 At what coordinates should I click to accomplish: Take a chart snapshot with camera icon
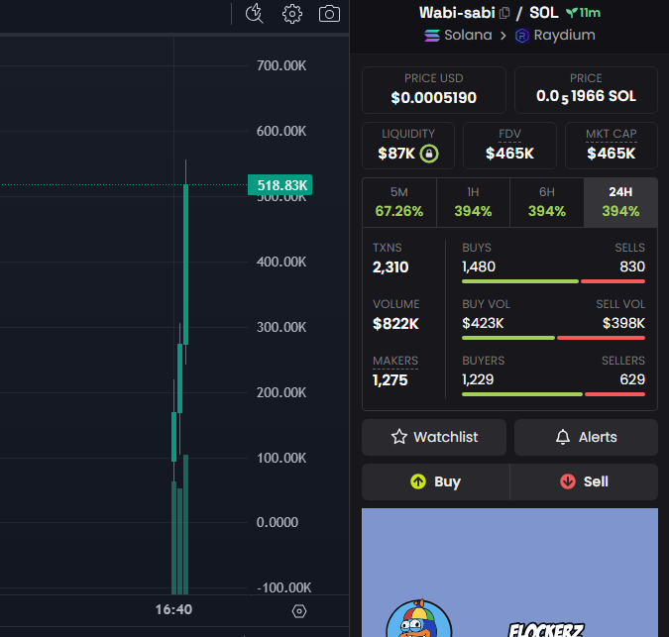coord(329,14)
